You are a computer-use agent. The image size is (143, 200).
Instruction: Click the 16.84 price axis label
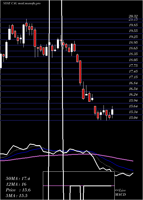pyautogui.click(x=133, y=83)
